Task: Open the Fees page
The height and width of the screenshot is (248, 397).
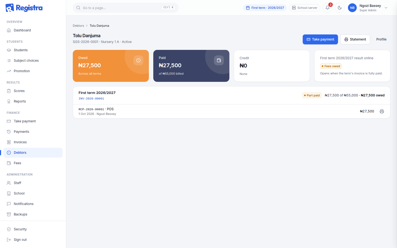Action: 33,163
